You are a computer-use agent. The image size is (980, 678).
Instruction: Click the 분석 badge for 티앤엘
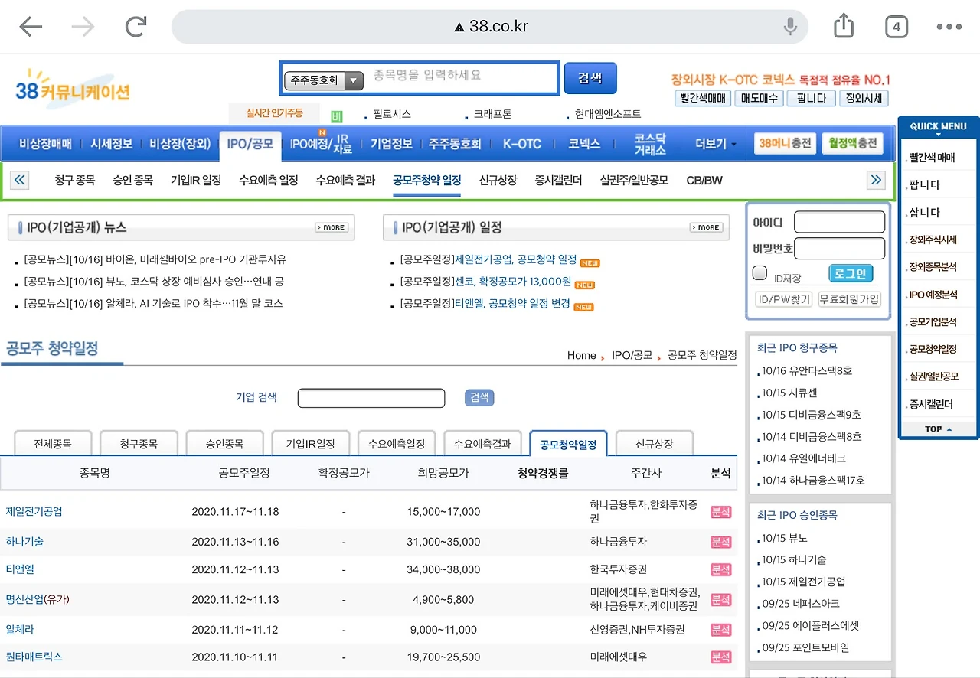(x=720, y=569)
